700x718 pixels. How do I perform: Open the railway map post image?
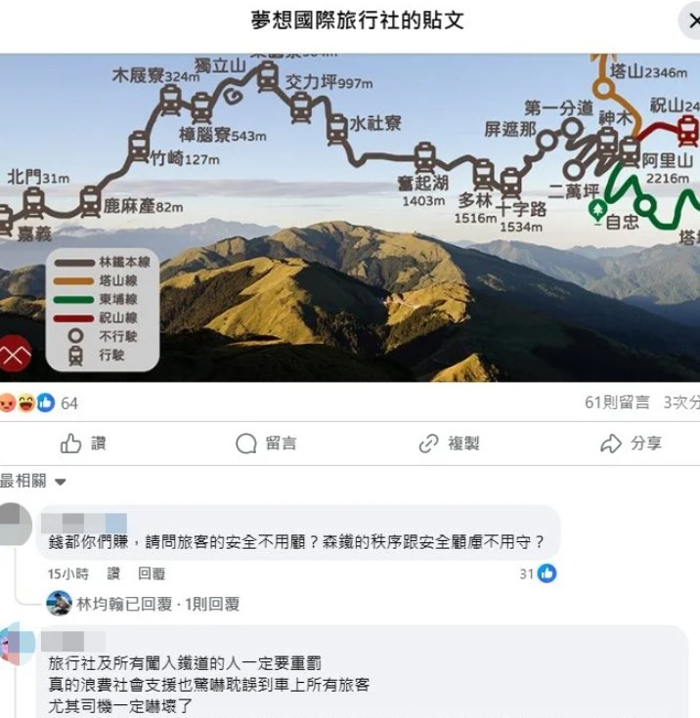click(350, 218)
